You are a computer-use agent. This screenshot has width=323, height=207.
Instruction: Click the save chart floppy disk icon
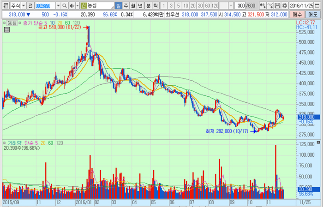tap(278, 6)
